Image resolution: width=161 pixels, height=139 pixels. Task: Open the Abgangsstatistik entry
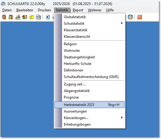click(89, 91)
